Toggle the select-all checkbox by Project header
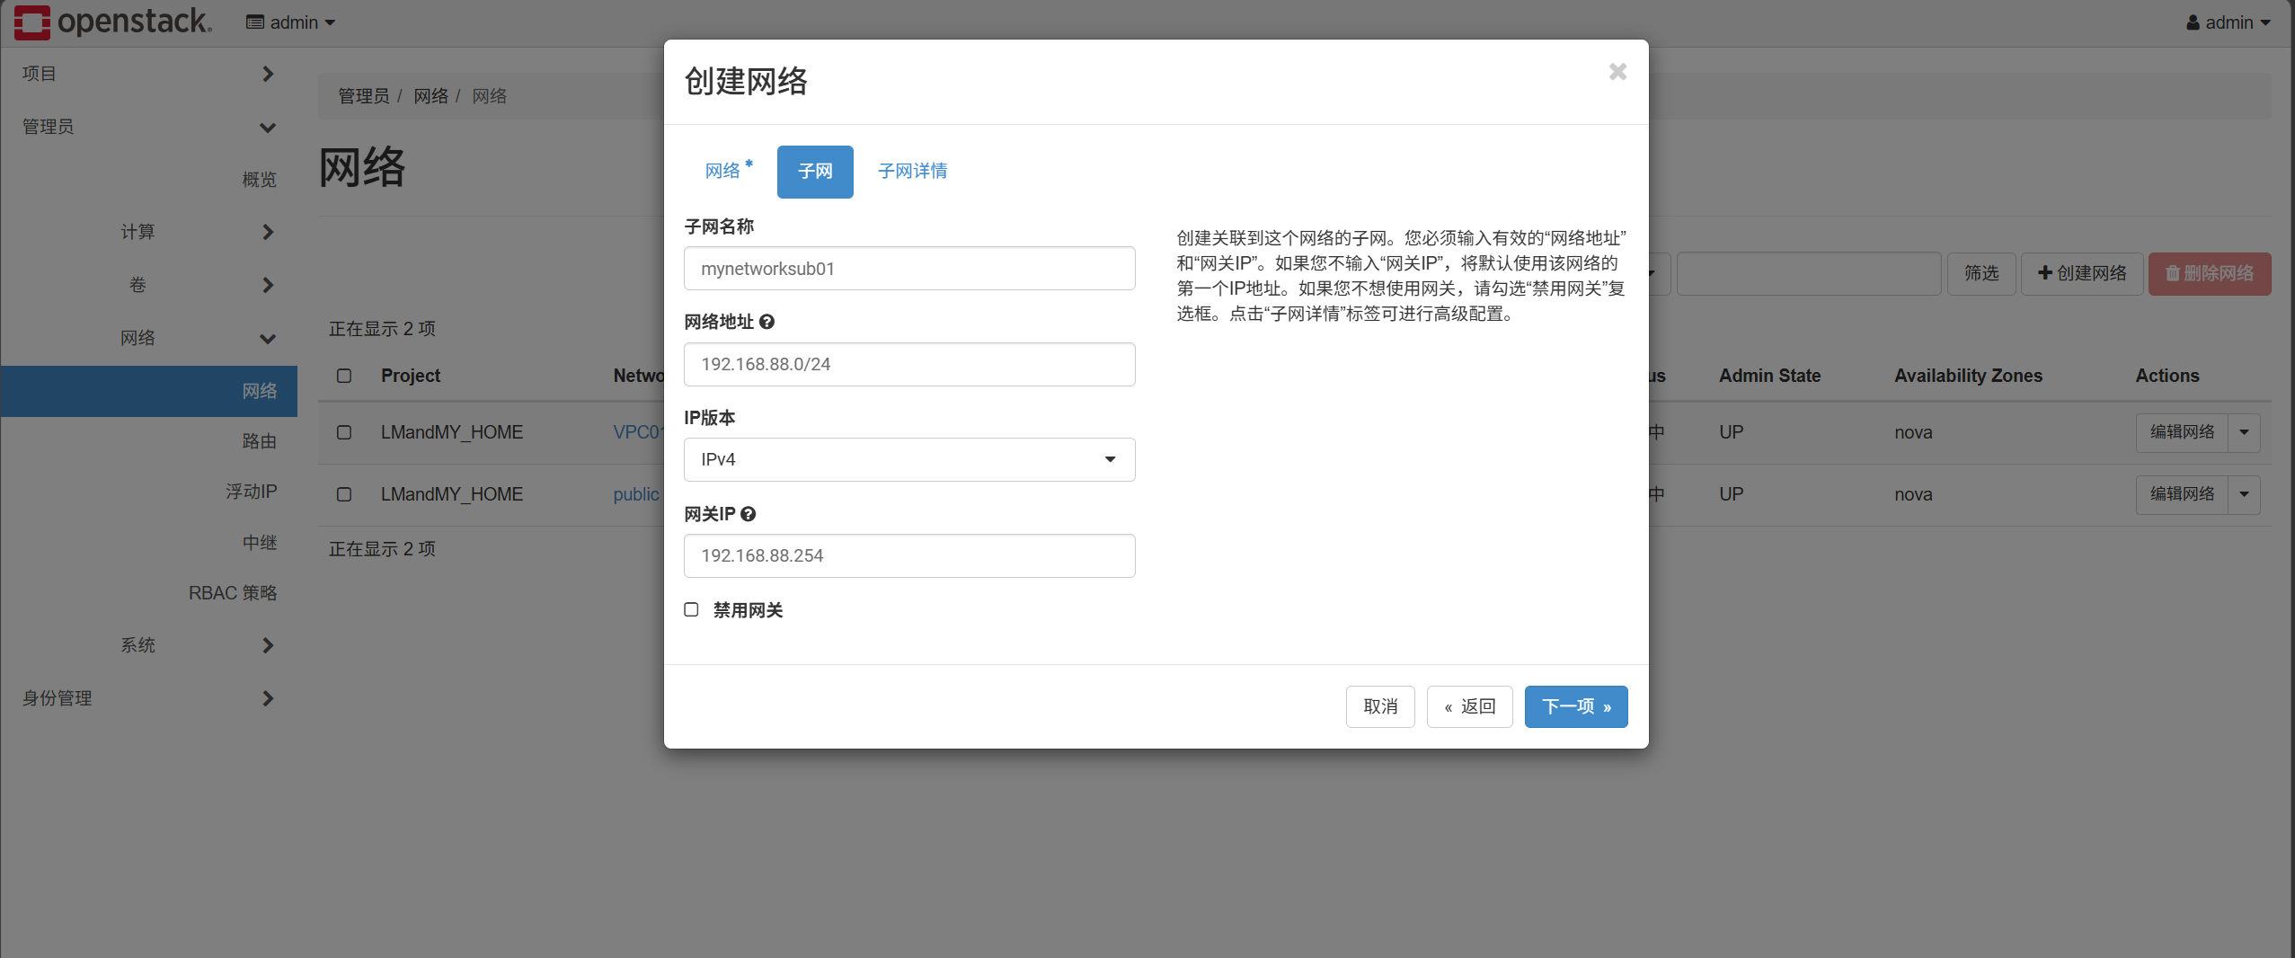The width and height of the screenshot is (2295, 958). 344,376
